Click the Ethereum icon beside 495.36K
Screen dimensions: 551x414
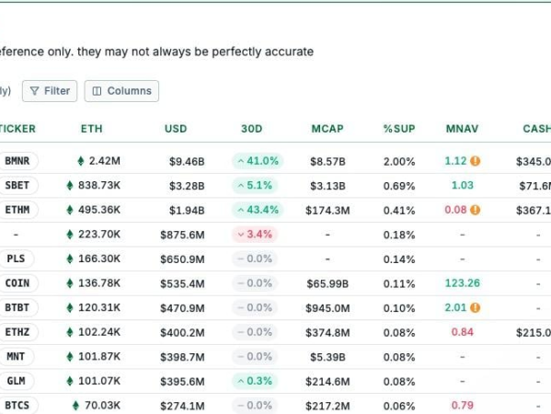[x=70, y=210]
